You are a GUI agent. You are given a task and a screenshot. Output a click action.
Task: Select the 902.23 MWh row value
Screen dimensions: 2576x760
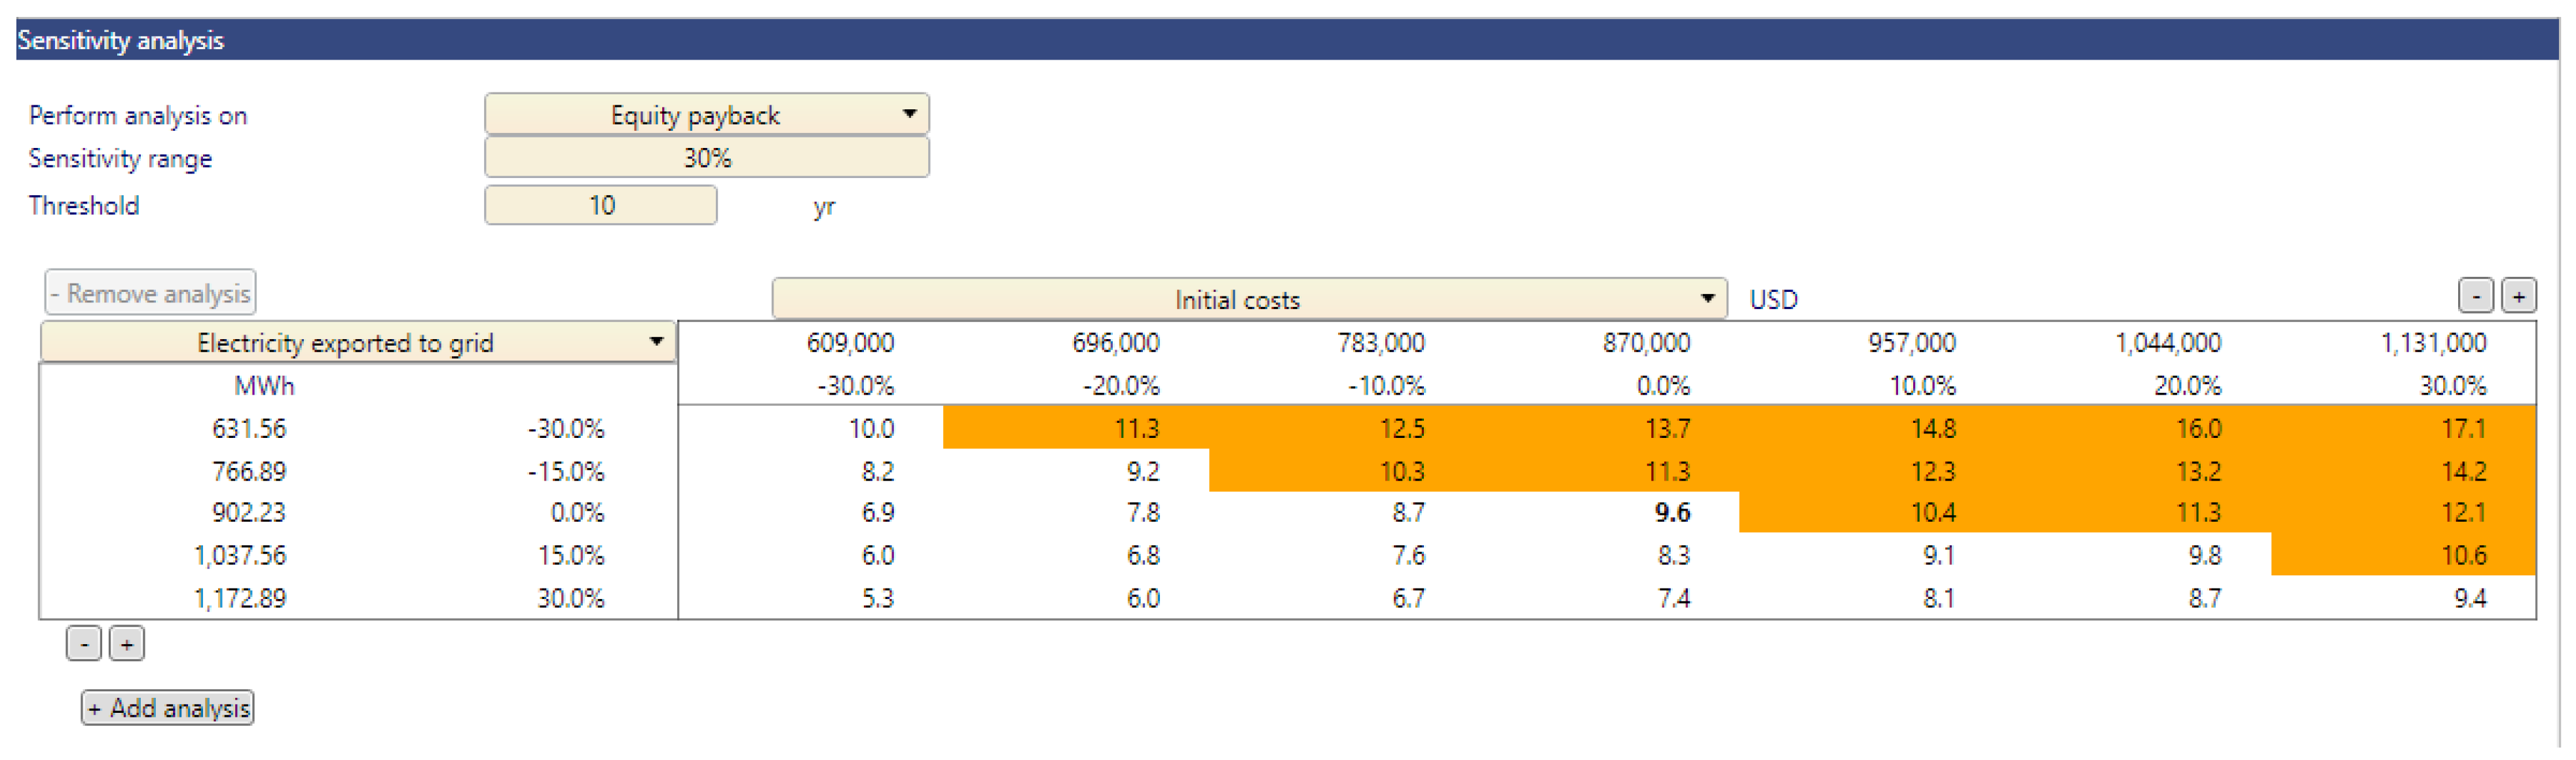coord(248,513)
